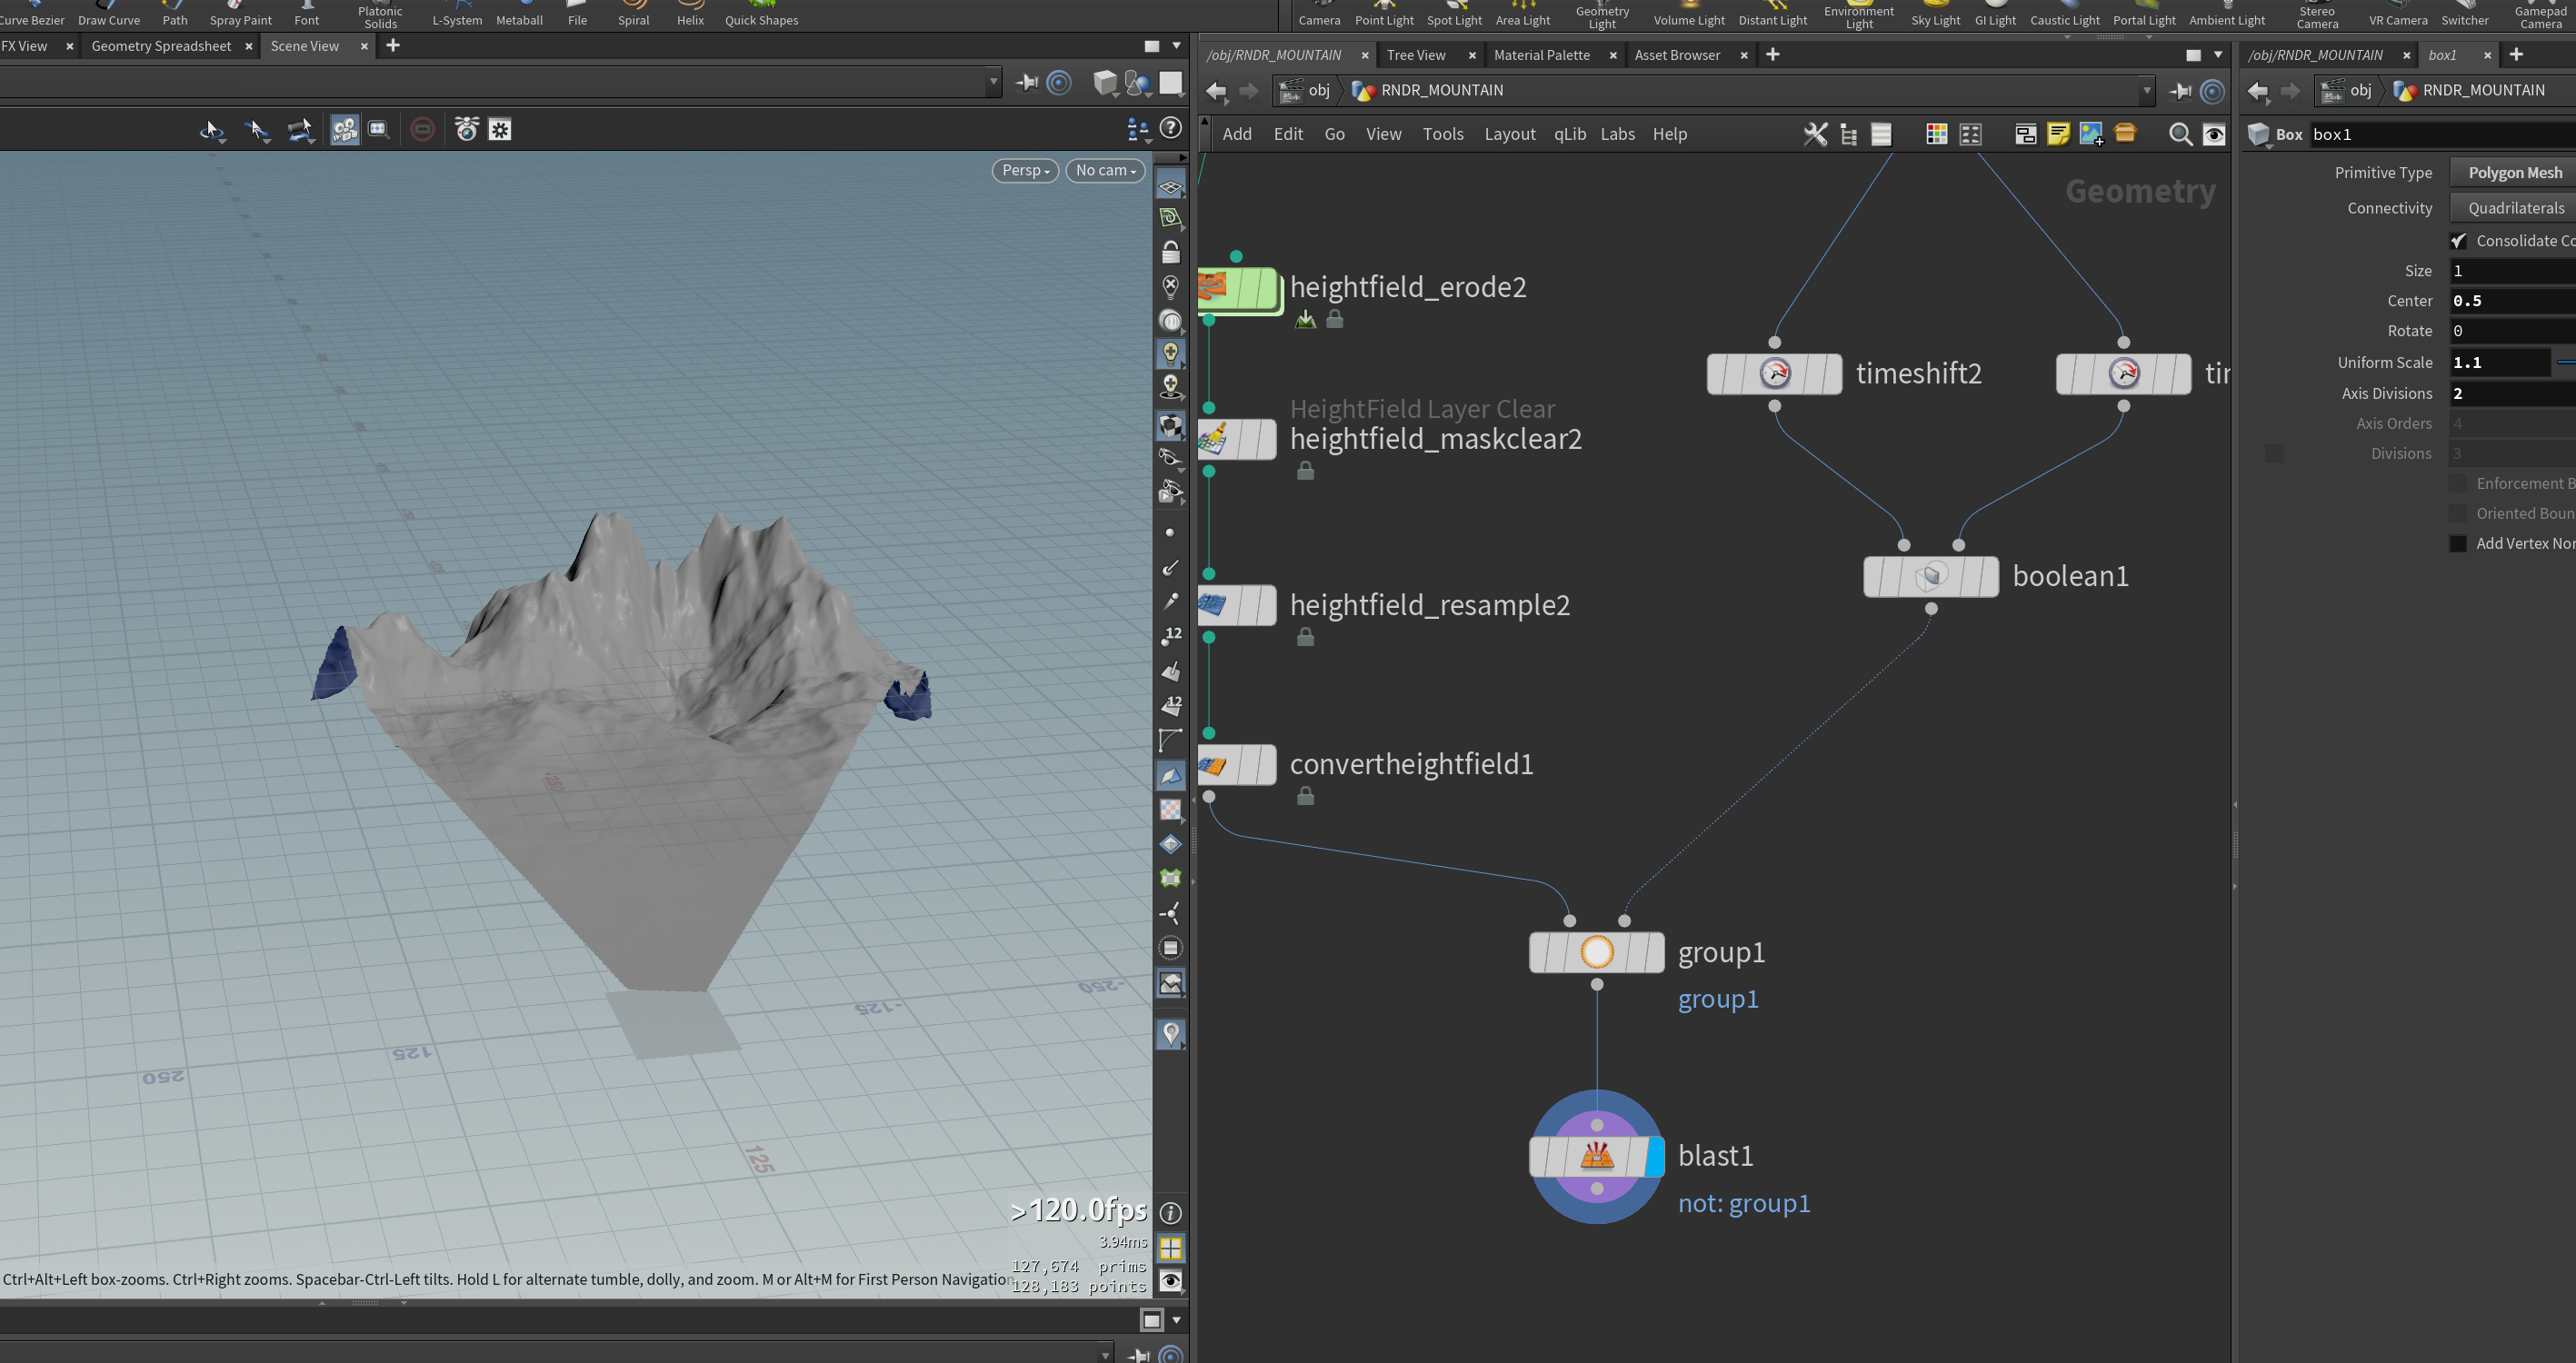Viewport: 2576px width, 1363px height.
Task: Enable Add Vertex Normals checkbox
Action: click(x=2458, y=544)
